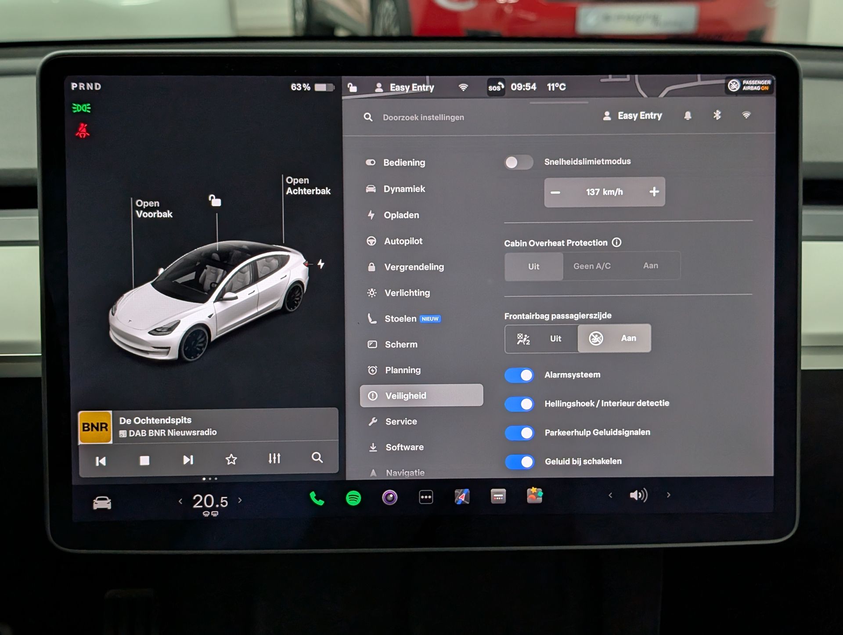Turn off Parkeerhulp Geluidsignalen switch
This screenshot has height=635, width=843.
pyautogui.click(x=519, y=433)
